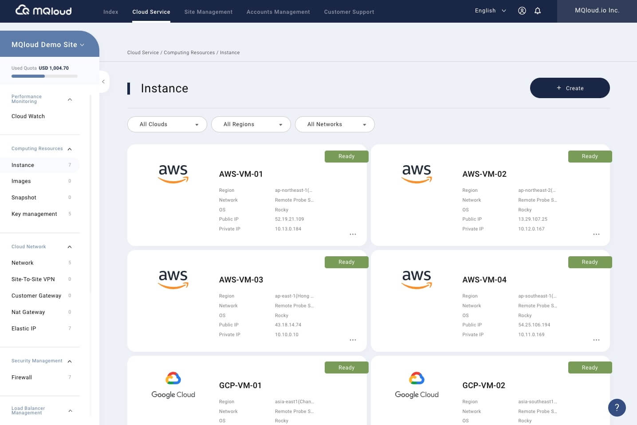The image size is (637, 425).
Task: Click the AWS logo on AWS-VM-04 card
Action: [x=417, y=279]
